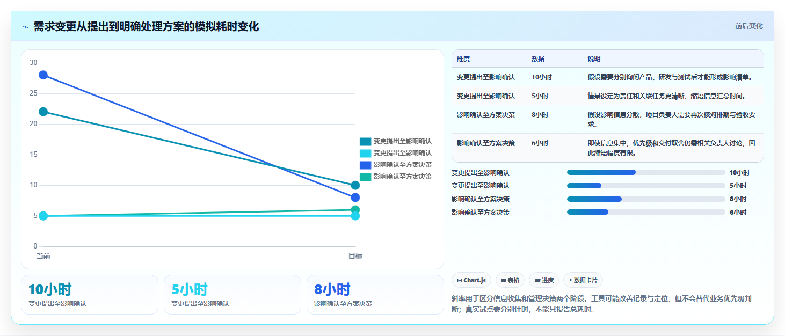Click the lightning icon beside the page title
Screen dimensions: 785x336
[x=25, y=27]
